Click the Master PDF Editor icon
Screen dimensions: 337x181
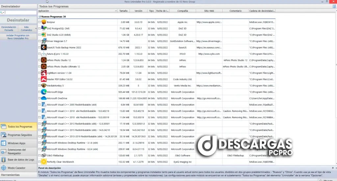(44, 79)
